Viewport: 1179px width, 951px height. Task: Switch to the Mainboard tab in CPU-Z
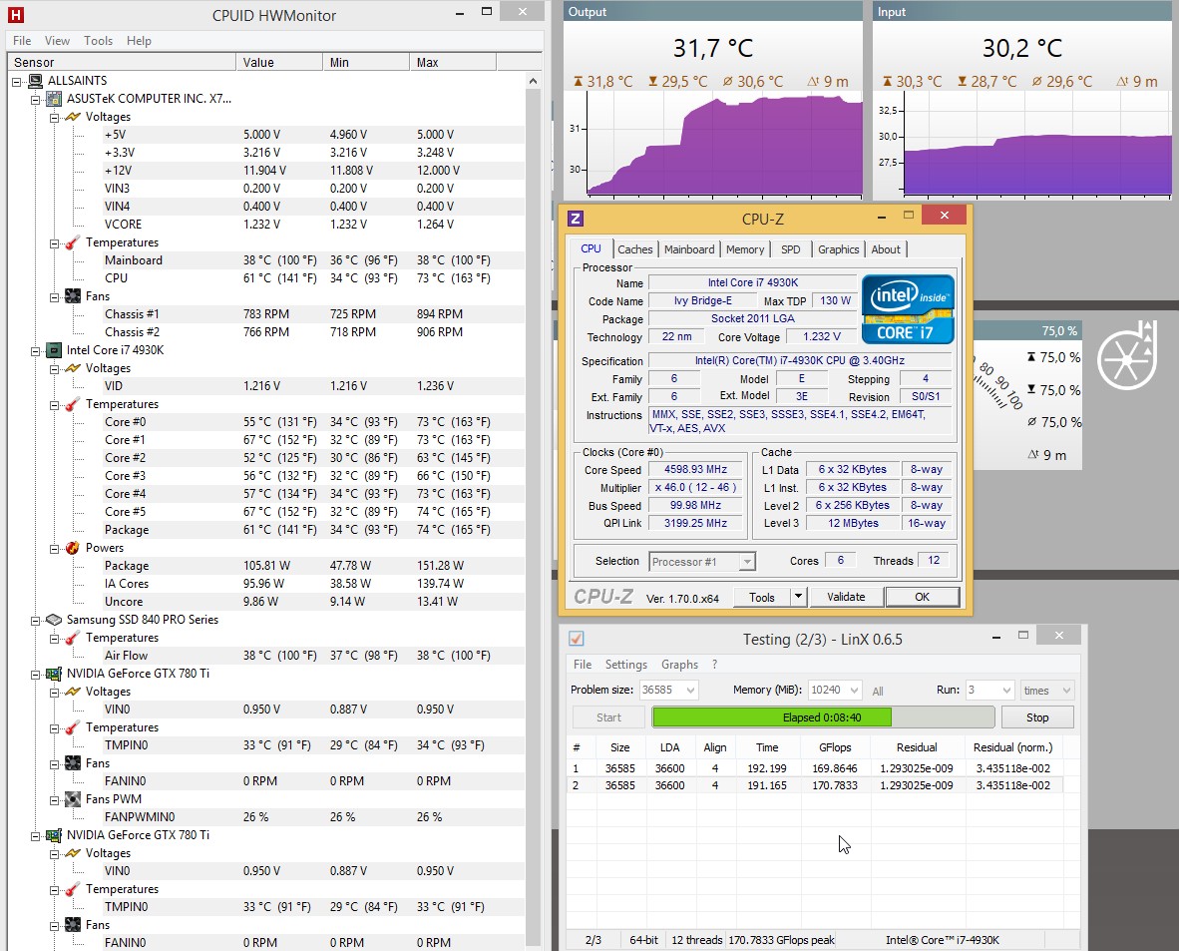(x=689, y=249)
